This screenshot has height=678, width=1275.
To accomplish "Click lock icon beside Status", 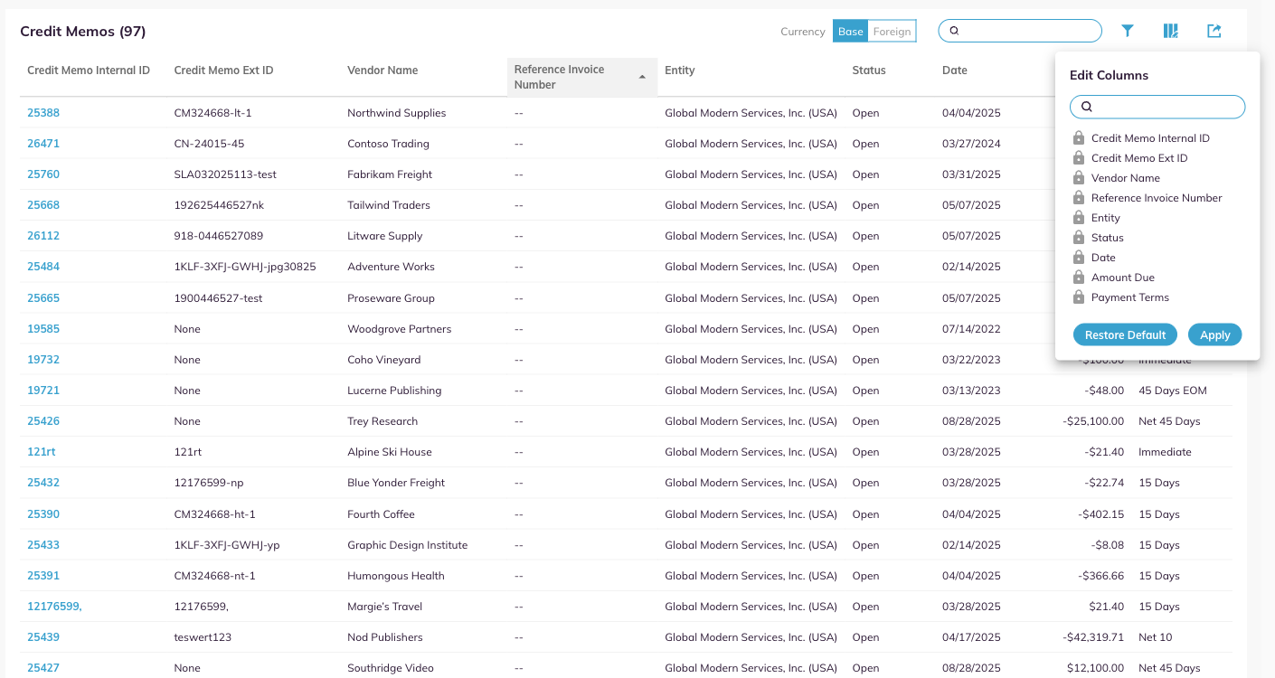I will click(x=1079, y=238).
